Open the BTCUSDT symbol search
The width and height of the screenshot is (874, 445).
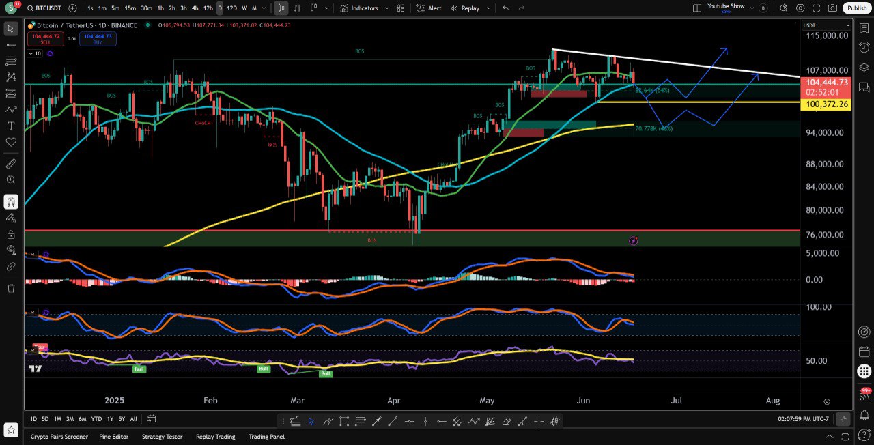click(x=44, y=8)
